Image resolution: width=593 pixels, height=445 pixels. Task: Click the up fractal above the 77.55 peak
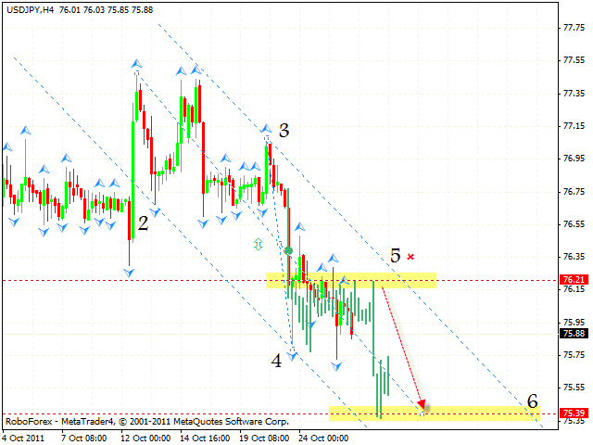tap(136, 64)
